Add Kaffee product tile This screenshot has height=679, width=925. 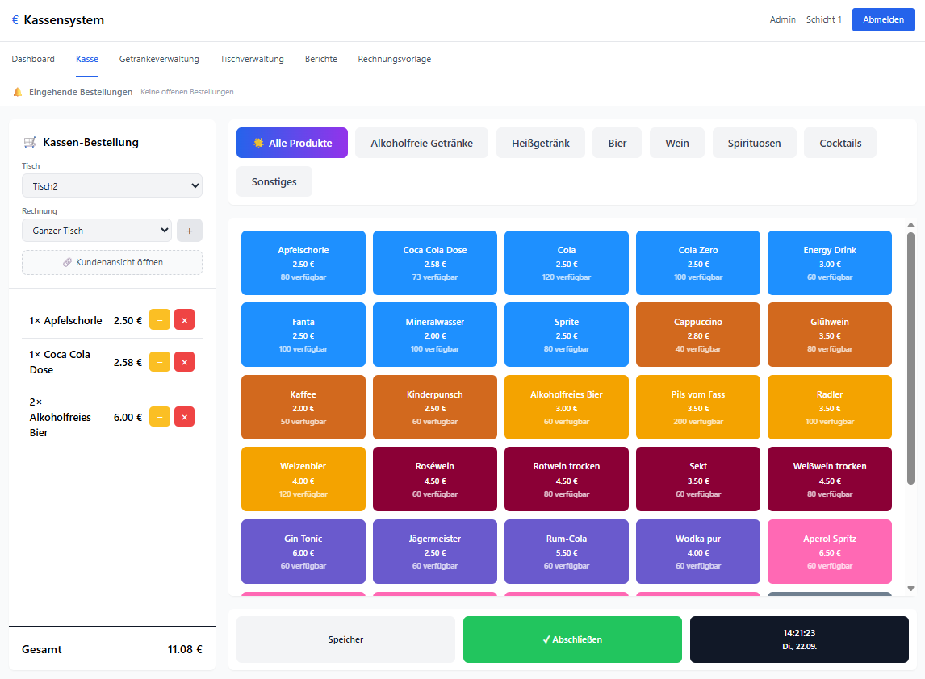303,407
